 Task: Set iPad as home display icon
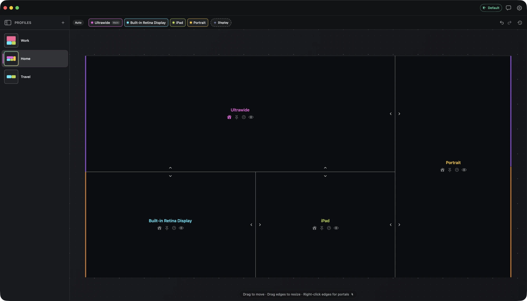(314, 228)
